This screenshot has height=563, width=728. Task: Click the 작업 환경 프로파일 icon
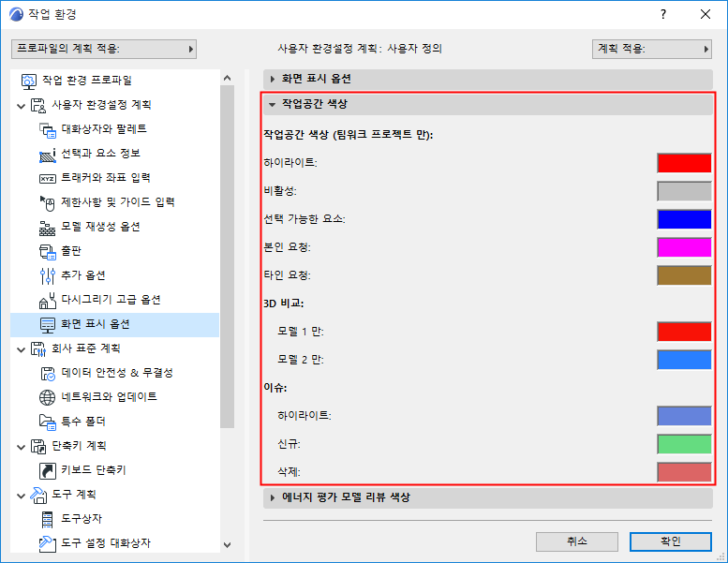29,81
